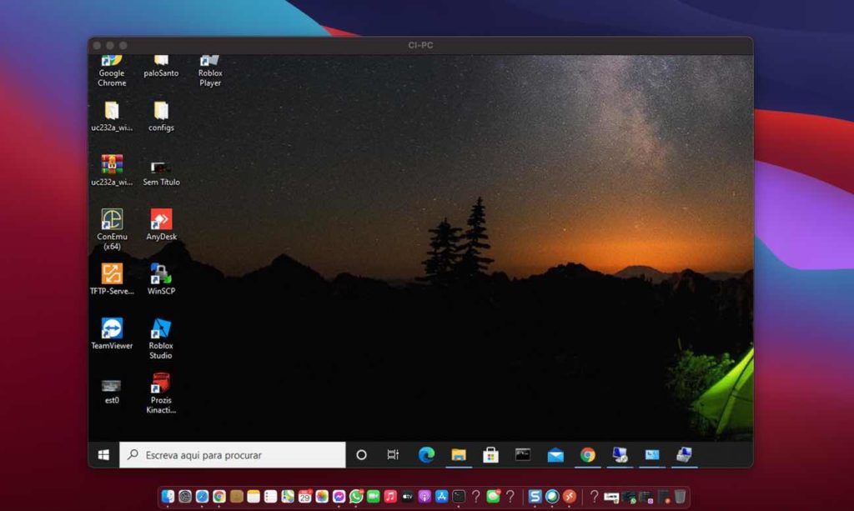Open Messenger from the macOS Dock
Image resolution: width=854 pixels, height=511 pixels.
[x=339, y=496]
